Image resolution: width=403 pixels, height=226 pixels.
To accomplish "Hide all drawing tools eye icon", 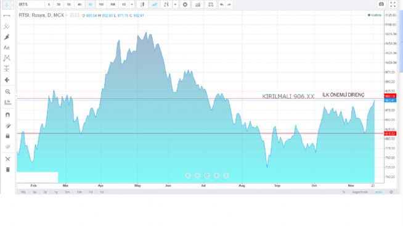I will coord(8,147).
